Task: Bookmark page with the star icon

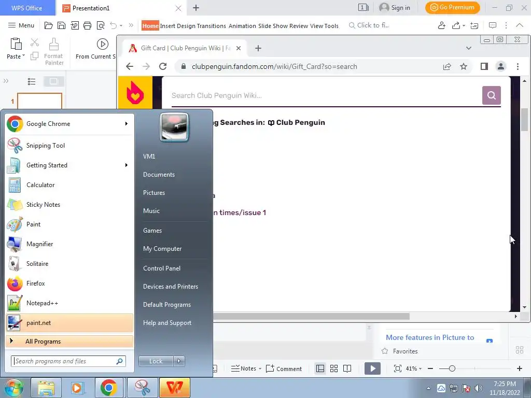Action: point(464,66)
